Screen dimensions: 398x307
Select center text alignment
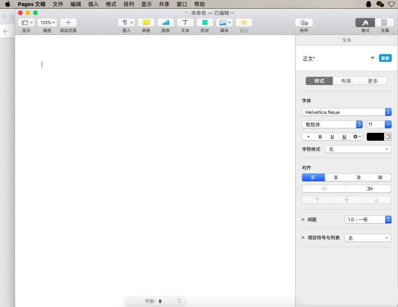tap(336, 177)
